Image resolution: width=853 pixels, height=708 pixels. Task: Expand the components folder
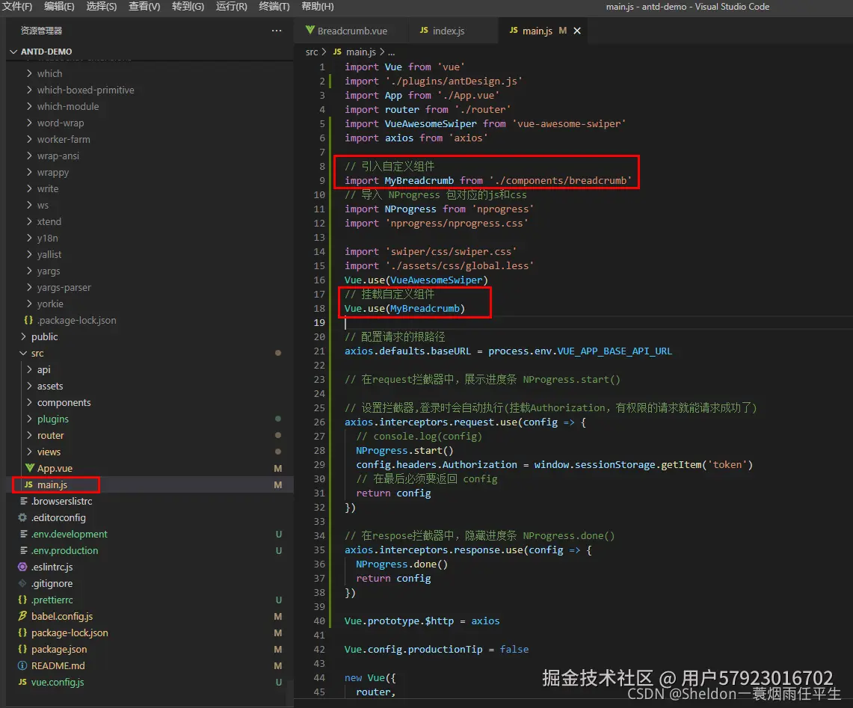(29, 402)
